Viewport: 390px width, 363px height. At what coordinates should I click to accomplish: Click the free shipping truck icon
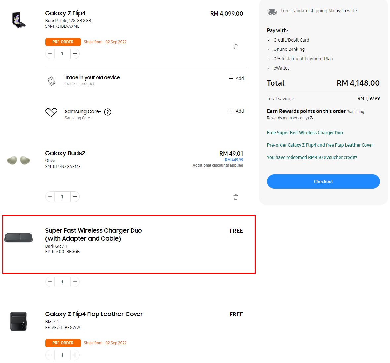(272, 11)
